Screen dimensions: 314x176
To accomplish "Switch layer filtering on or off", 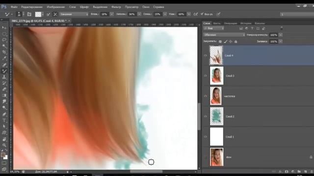I will point(282,28).
